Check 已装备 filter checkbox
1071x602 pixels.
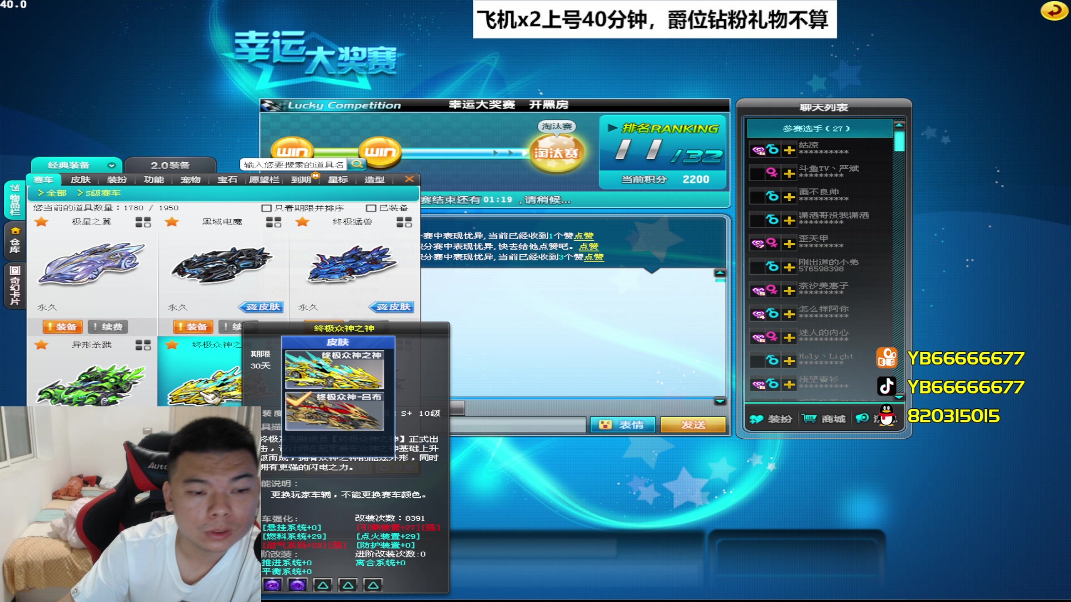[x=370, y=208]
